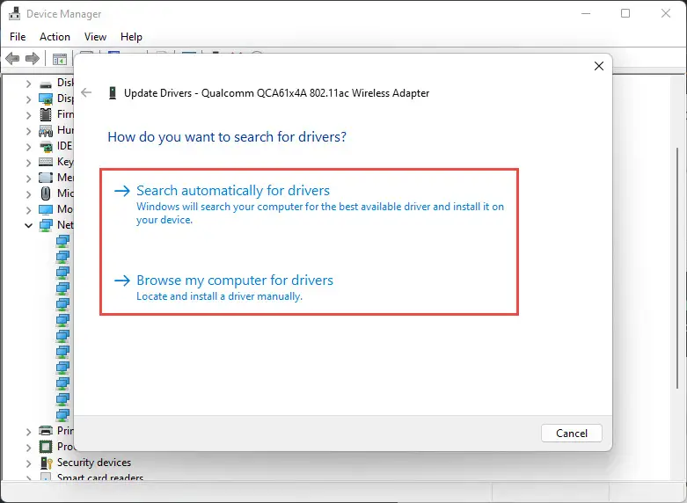Select the Security devices tree row
The width and height of the screenshot is (687, 503).
pyautogui.click(x=94, y=463)
